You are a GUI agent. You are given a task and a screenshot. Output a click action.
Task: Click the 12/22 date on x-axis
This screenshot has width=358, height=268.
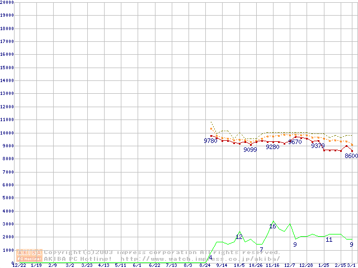[18, 265]
